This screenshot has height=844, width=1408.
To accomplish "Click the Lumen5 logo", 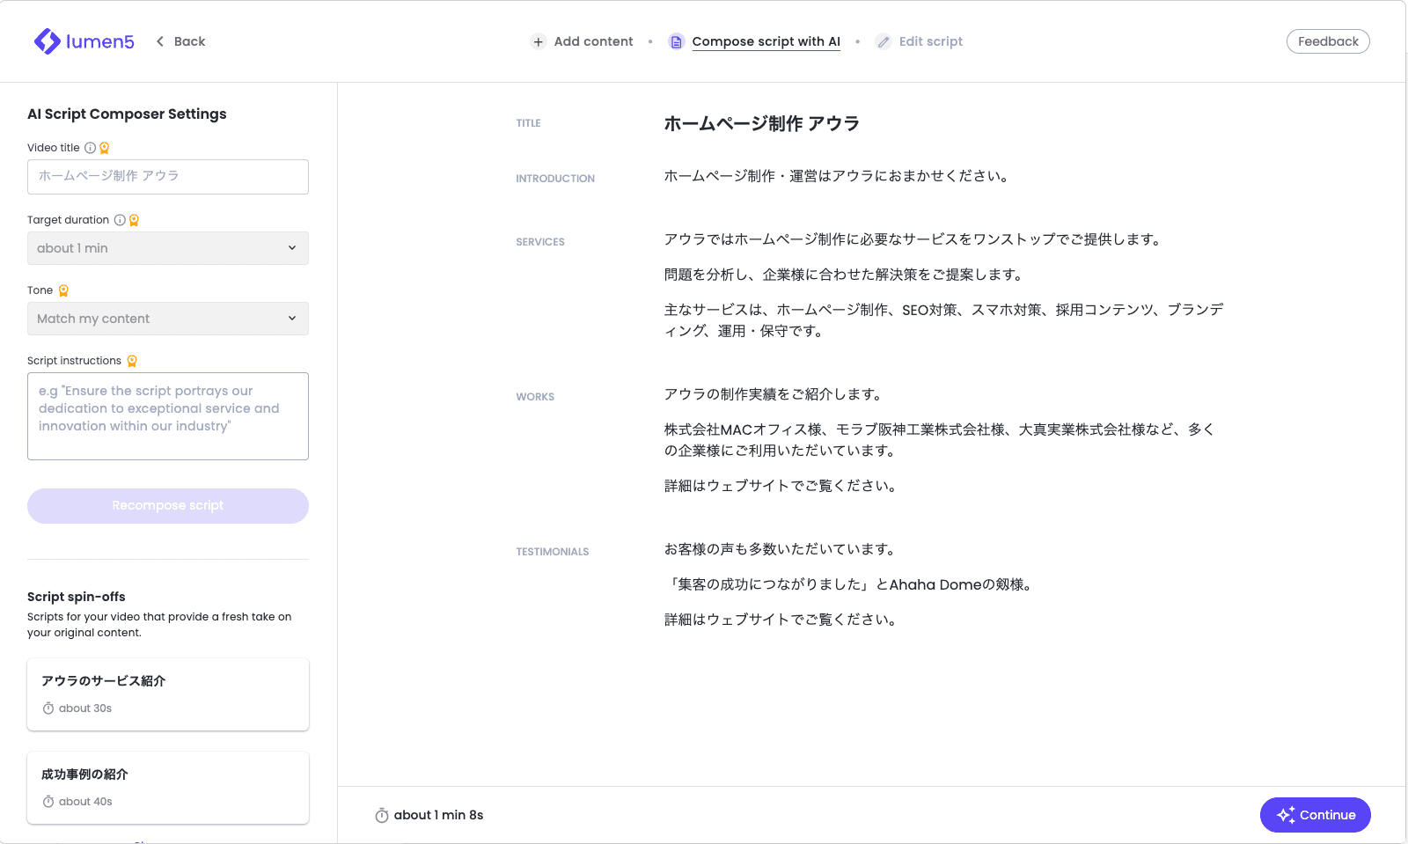I will [84, 41].
